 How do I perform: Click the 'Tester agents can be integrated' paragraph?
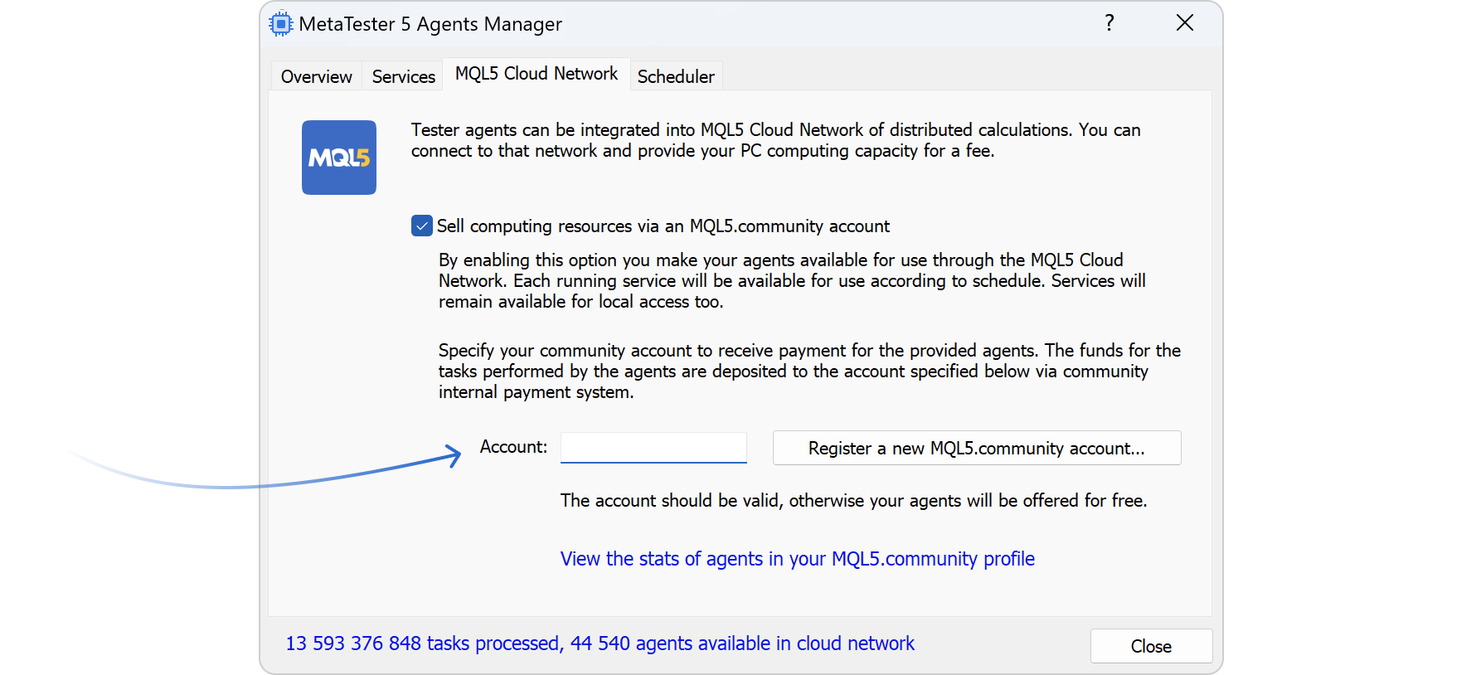coord(776,140)
